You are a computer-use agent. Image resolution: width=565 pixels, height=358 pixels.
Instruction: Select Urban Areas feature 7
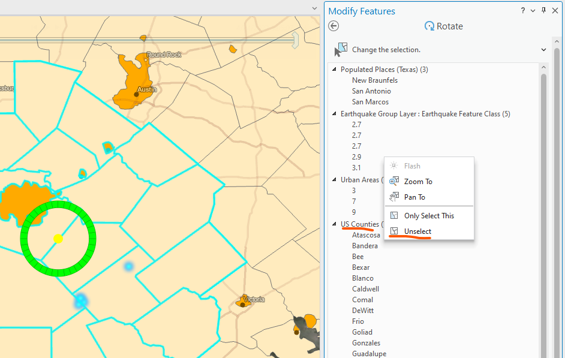pos(354,201)
